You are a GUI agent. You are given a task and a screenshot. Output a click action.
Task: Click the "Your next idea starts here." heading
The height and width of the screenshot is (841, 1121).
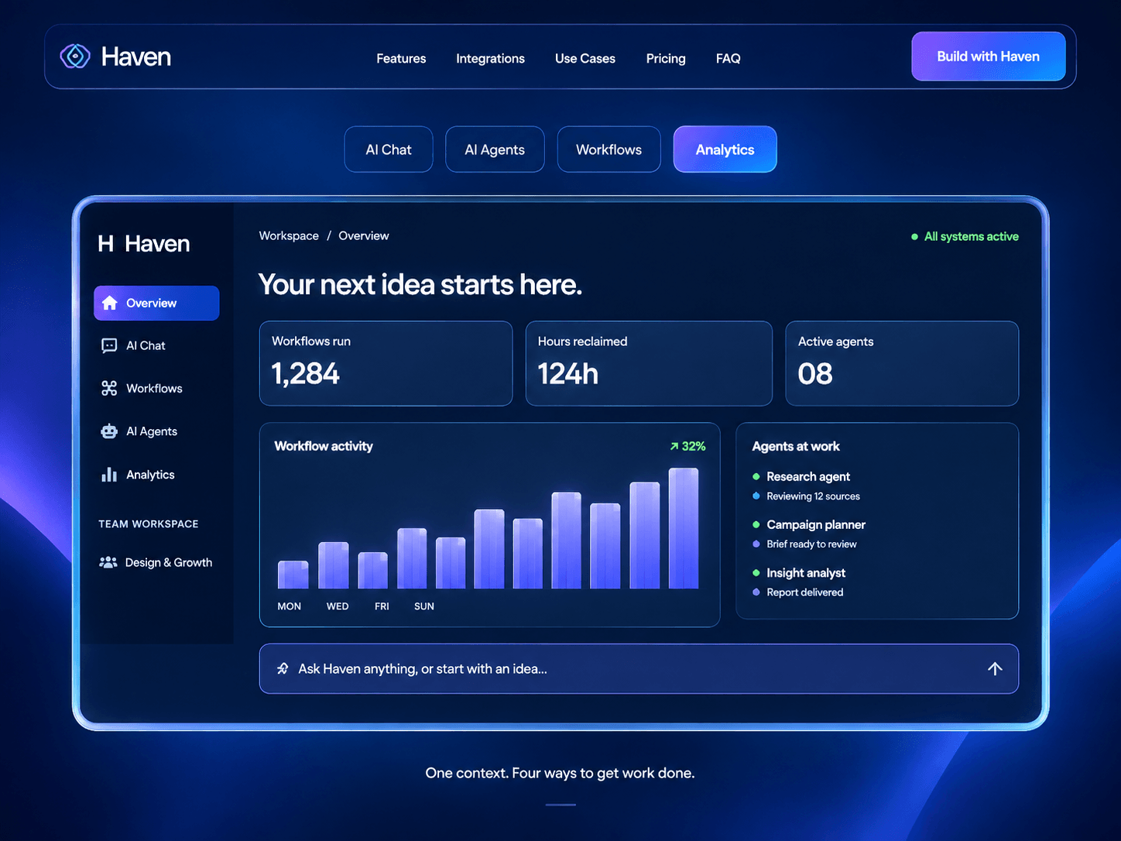(x=420, y=285)
